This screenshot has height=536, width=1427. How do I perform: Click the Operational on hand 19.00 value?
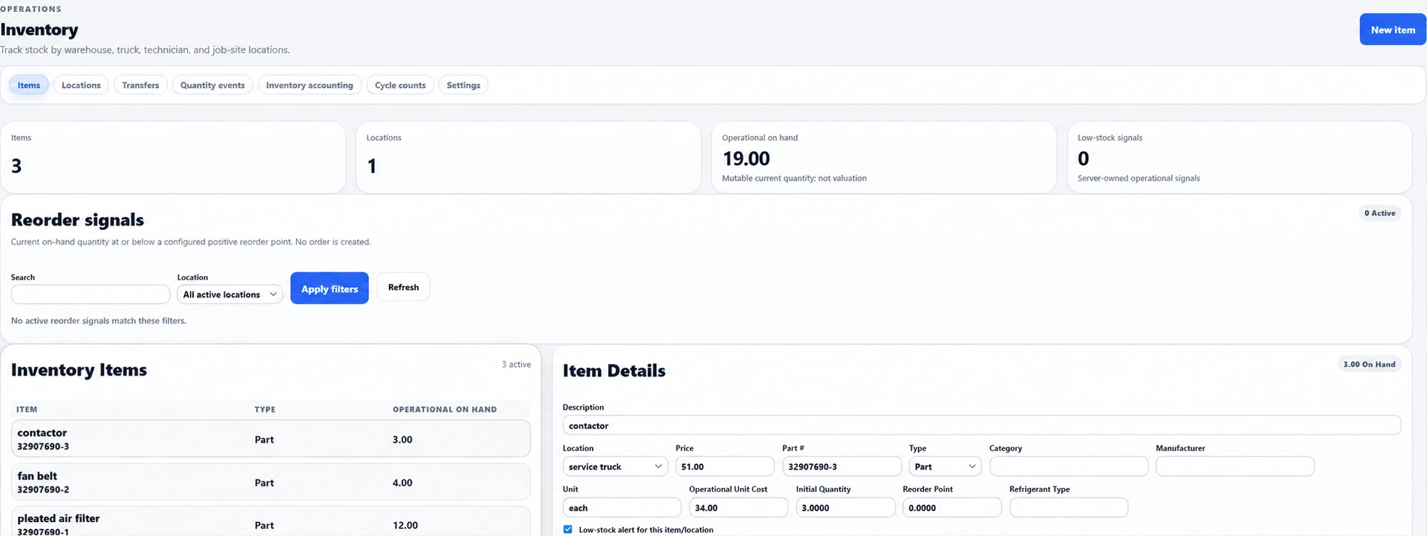tap(746, 158)
